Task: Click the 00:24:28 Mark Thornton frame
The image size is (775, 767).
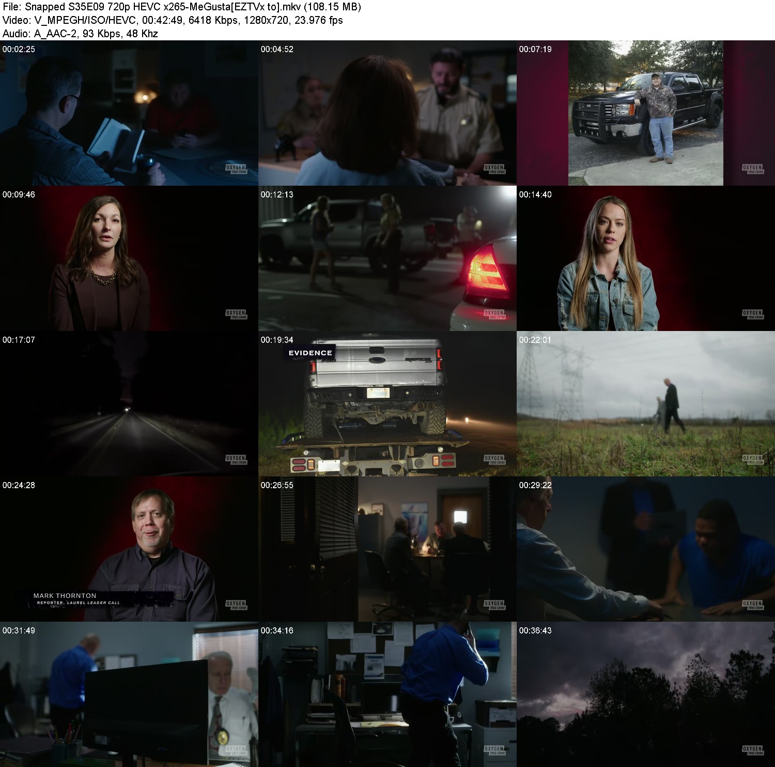Action: coord(129,549)
